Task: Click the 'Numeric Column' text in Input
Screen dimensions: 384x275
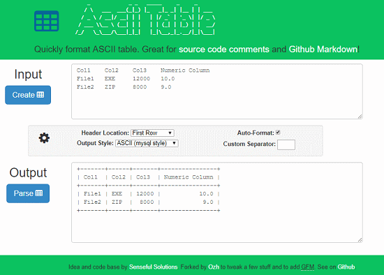Action: pyautogui.click(x=185, y=70)
